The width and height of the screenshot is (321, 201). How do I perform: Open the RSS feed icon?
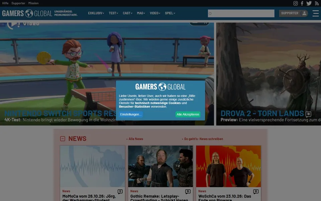[317, 3]
